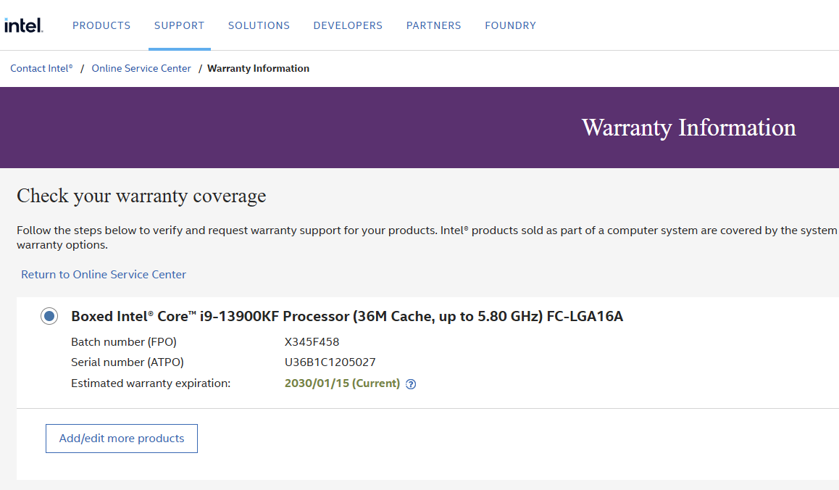Image resolution: width=839 pixels, height=490 pixels.
Task: Open the warranty expiration help tooltip
Action: [411, 384]
